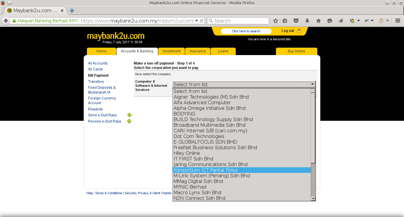The width and height of the screenshot is (404, 217).
Task: Open the Firefox hamburger menu
Action: point(398,21)
